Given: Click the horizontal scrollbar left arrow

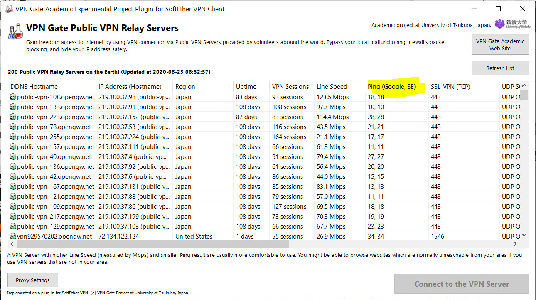Looking at the screenshot, I should (x=12, y=244).
